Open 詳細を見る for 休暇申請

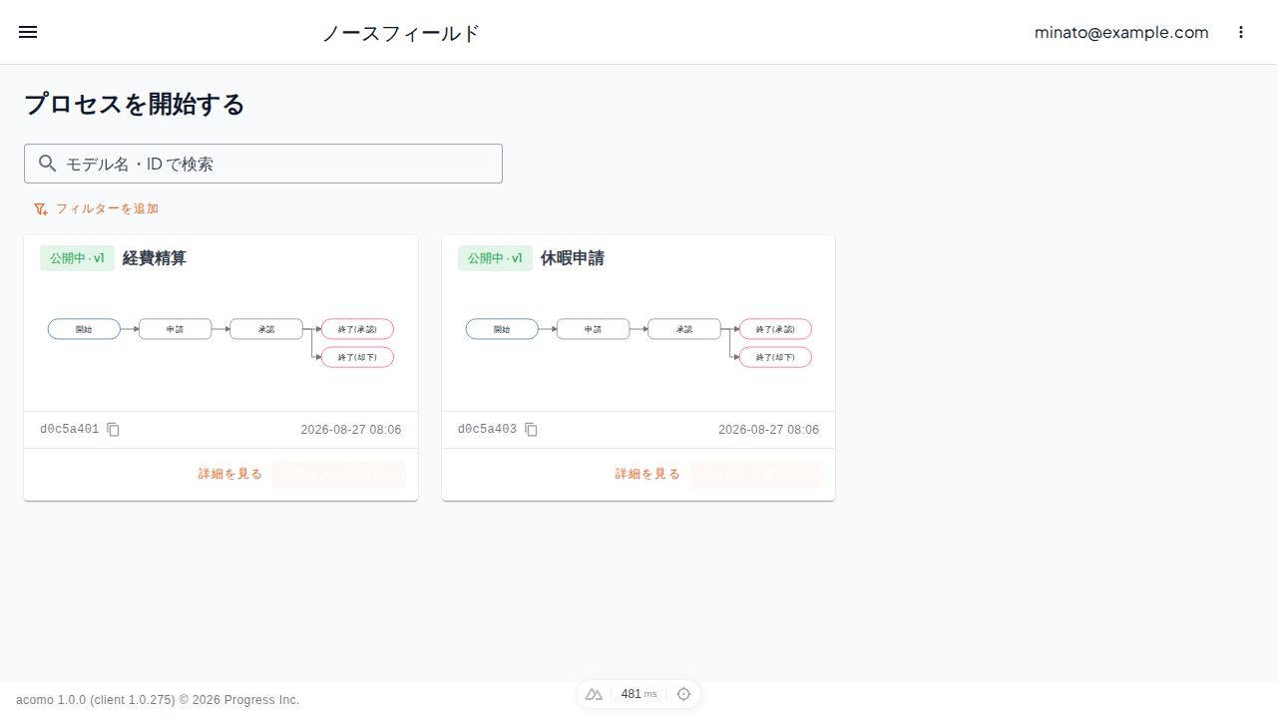coord(648,475)
